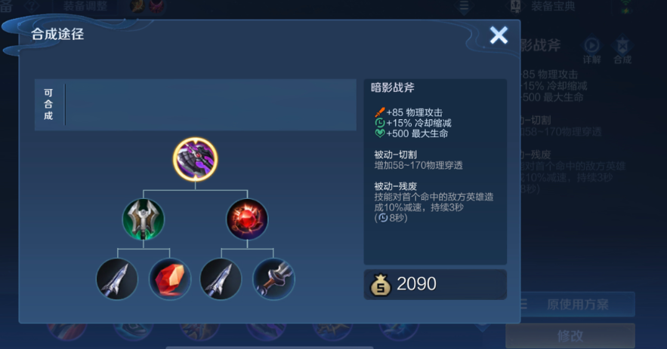
Task: Select the Shadow Battleaxe icon at tree top
Action: click(195, 159)
